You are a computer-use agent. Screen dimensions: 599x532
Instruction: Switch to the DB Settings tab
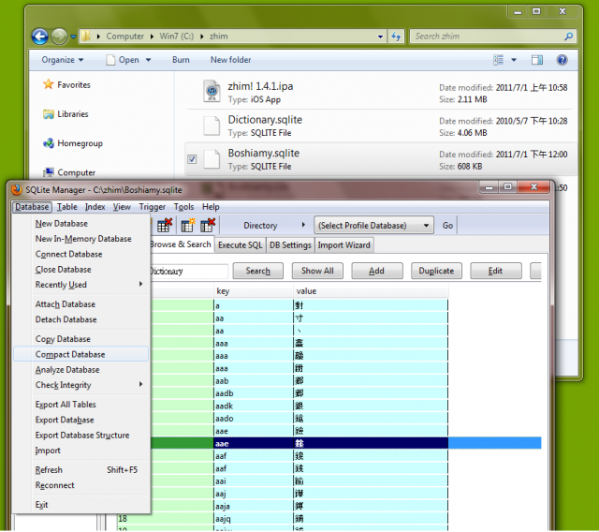(290, 245)
